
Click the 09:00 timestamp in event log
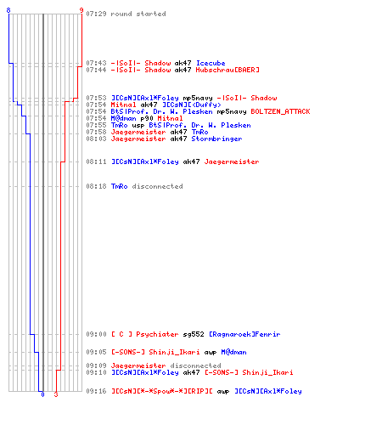(x=96, y=334)
